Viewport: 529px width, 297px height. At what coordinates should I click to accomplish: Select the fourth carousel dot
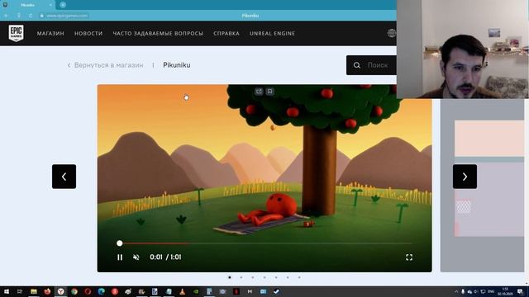tap(264, 277)
